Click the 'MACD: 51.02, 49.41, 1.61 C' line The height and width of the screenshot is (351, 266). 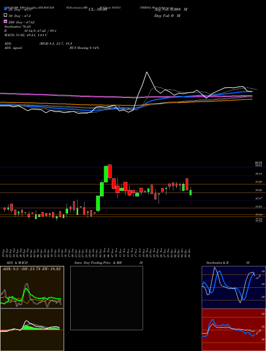tap(26, 35)
